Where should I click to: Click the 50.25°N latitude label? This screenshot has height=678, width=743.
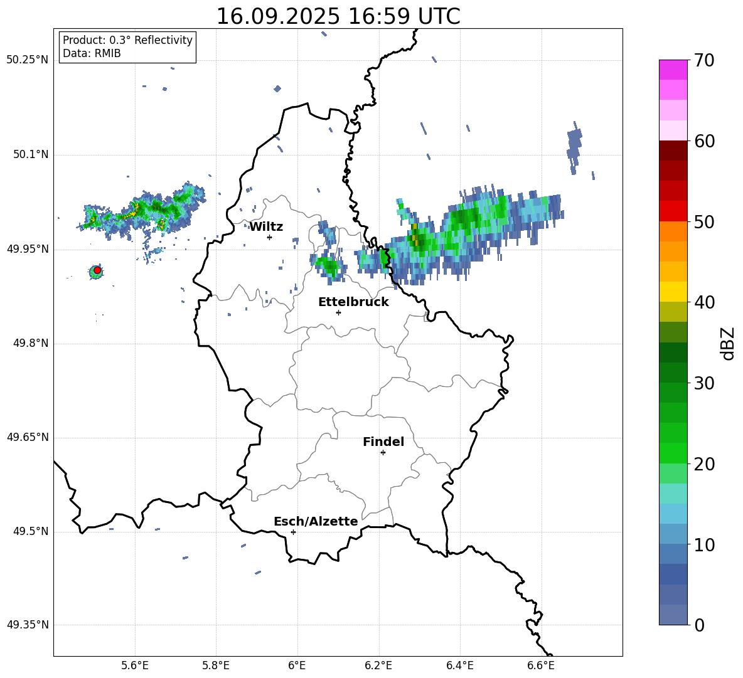click(28, 60)
